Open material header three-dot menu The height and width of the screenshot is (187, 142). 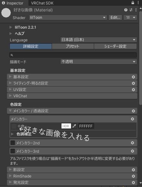(x=136, y=10)
